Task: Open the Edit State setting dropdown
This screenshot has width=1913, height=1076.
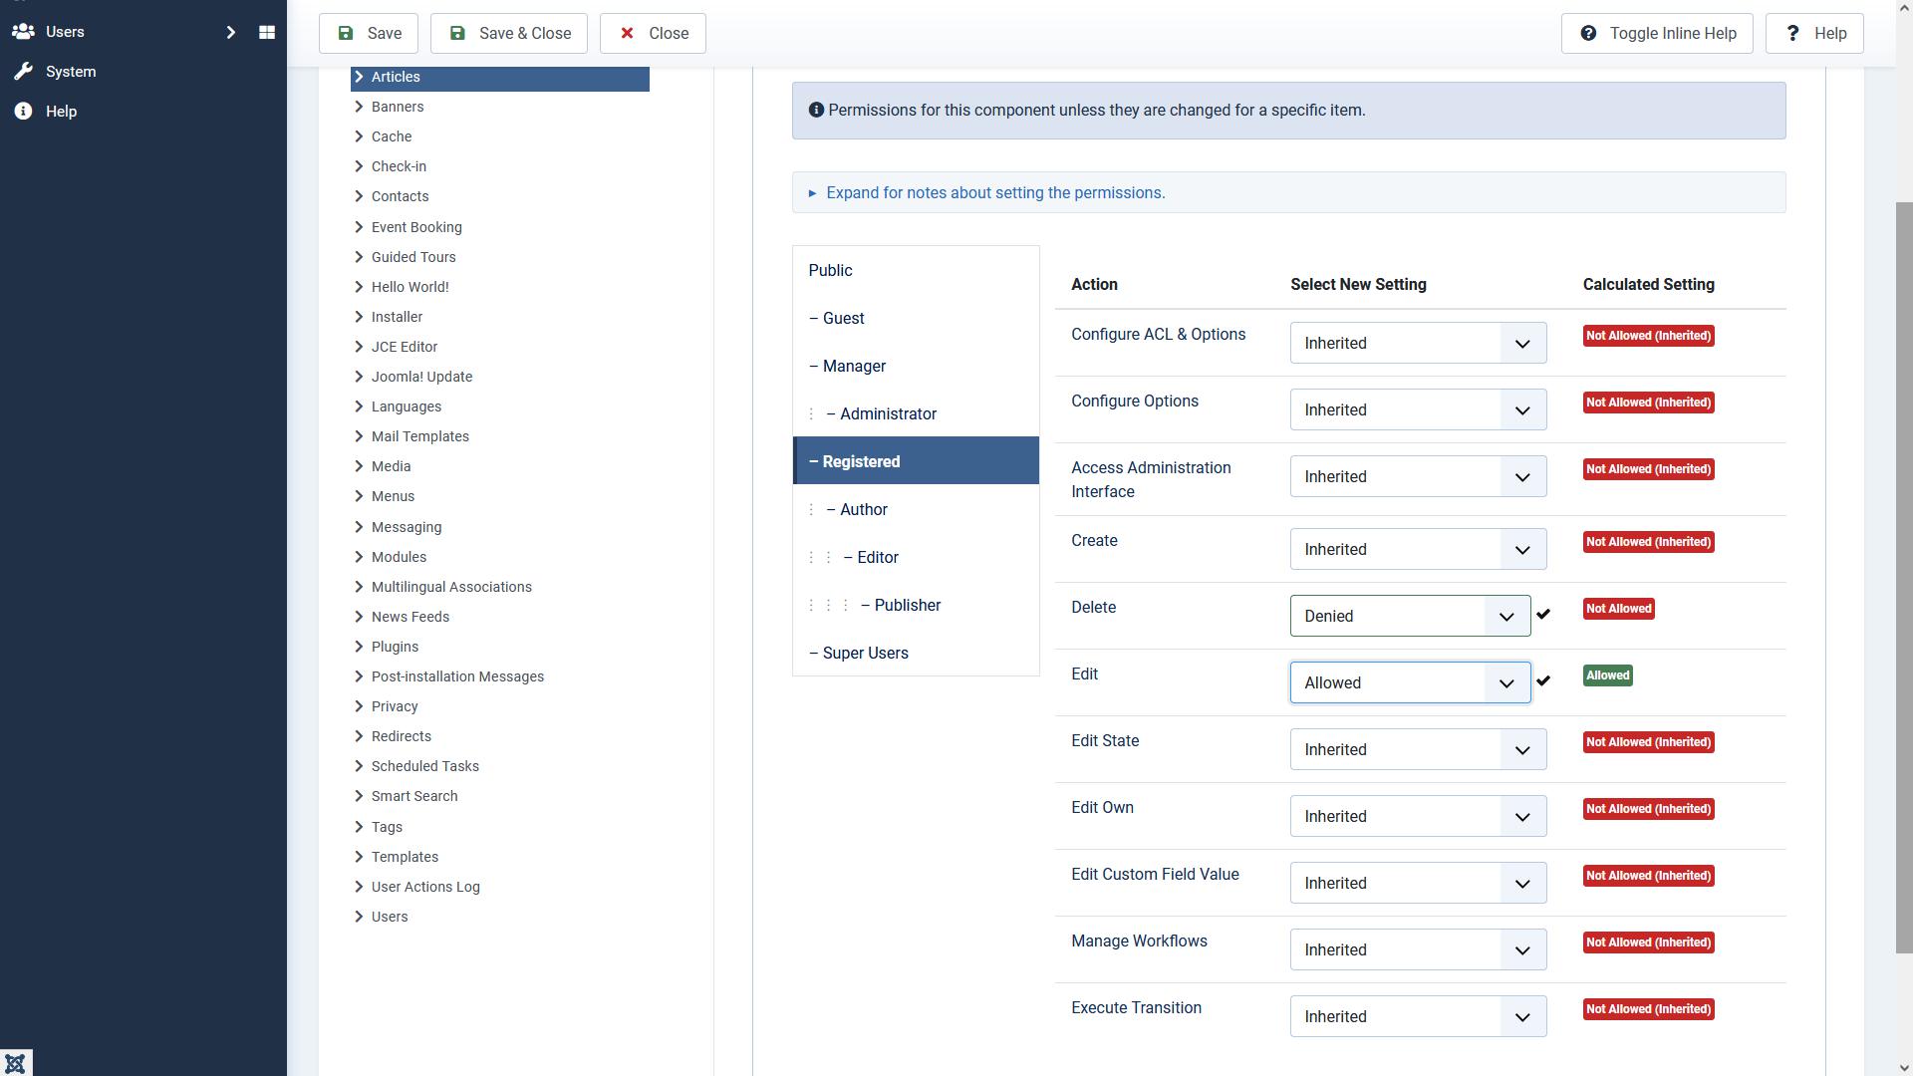Action: tap(1417, 749)
